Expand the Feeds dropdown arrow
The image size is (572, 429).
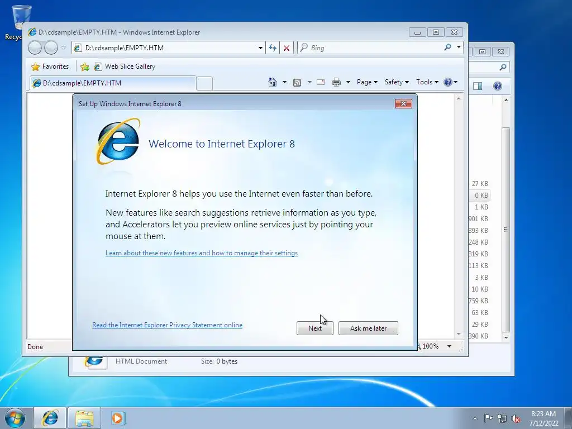coord(309,82)
